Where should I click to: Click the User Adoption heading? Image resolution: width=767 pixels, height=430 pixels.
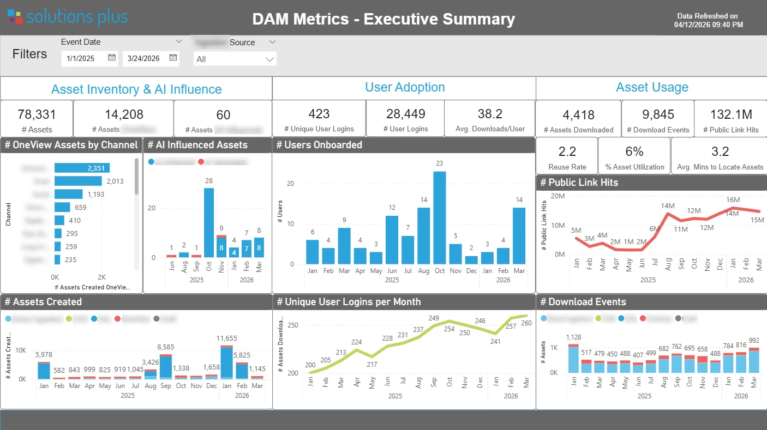click(405, 87)
